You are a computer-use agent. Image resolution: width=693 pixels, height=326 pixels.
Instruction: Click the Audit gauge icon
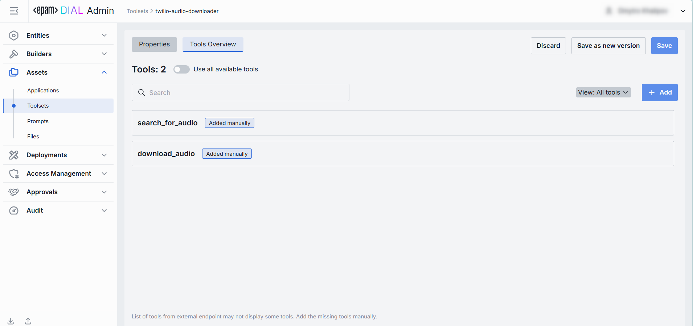[x=14, y=210]
